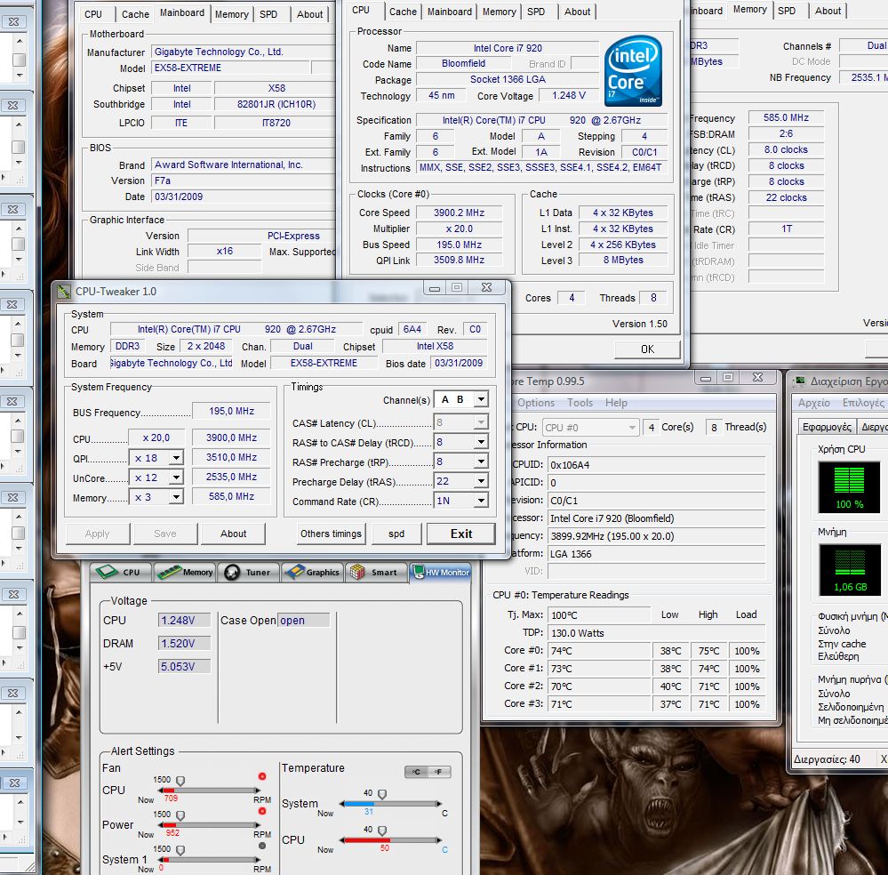Click the CPU-Tweaker title bar icon
Screen dimensions: 888x875
click(x=64, y=292)
